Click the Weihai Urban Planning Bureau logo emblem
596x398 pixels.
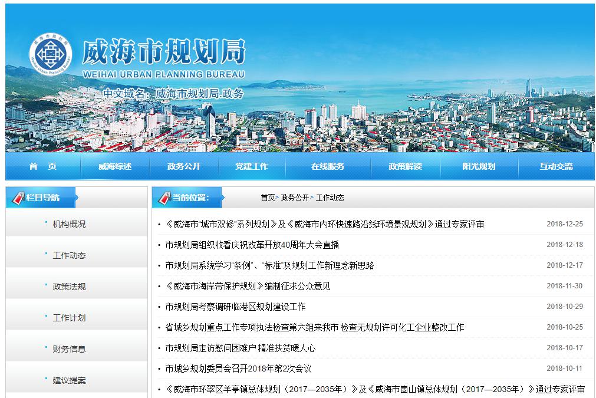click(x=50, y=55)
